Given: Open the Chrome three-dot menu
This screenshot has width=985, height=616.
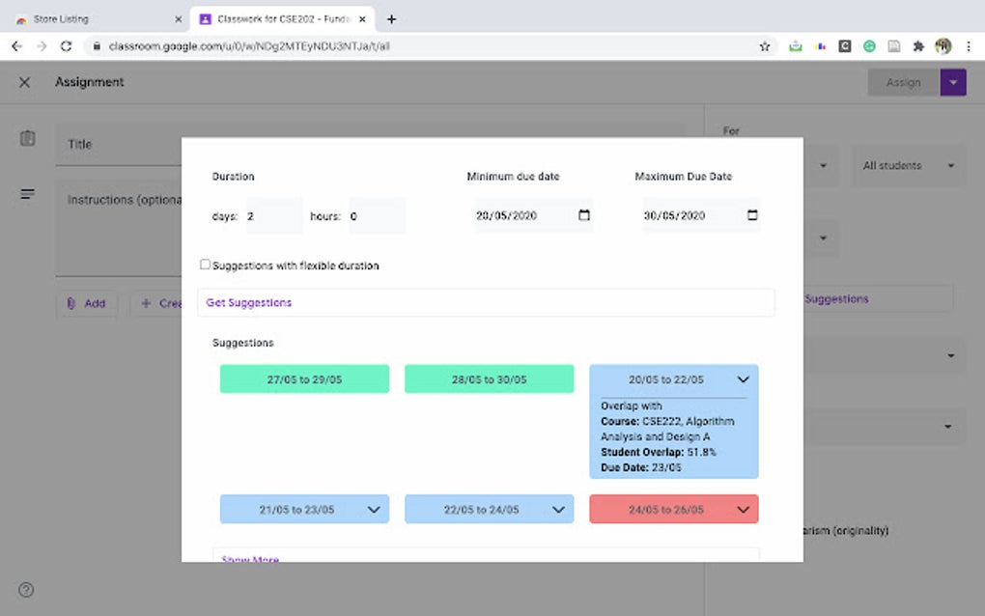Looking at the screenshot, I should coord(968,45).
